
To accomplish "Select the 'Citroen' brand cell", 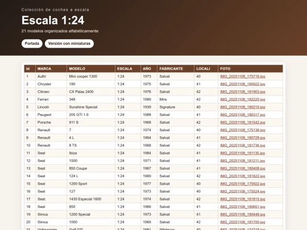I will [51, 92].
